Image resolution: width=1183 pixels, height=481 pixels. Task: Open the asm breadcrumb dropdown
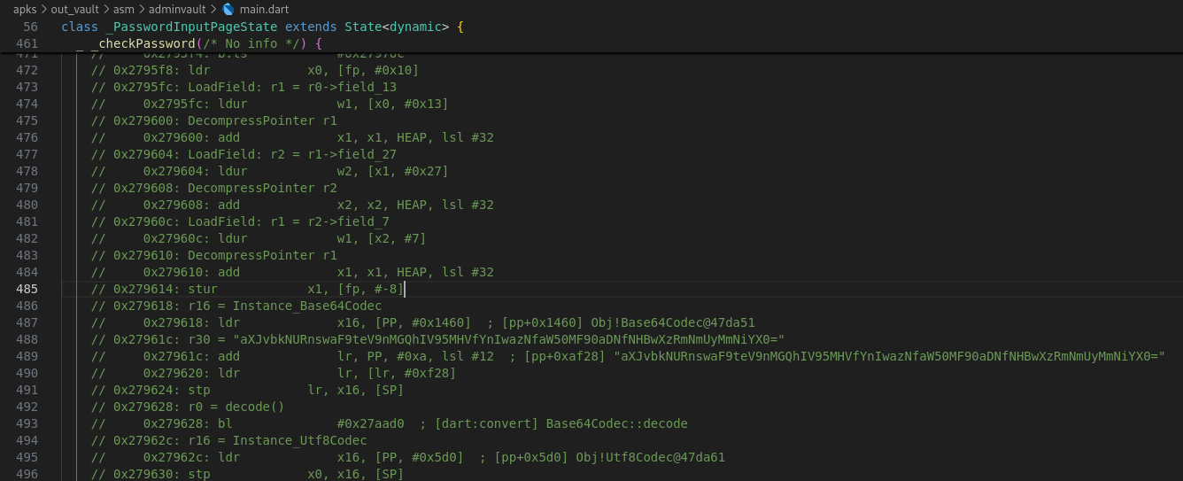coord(123,9)
